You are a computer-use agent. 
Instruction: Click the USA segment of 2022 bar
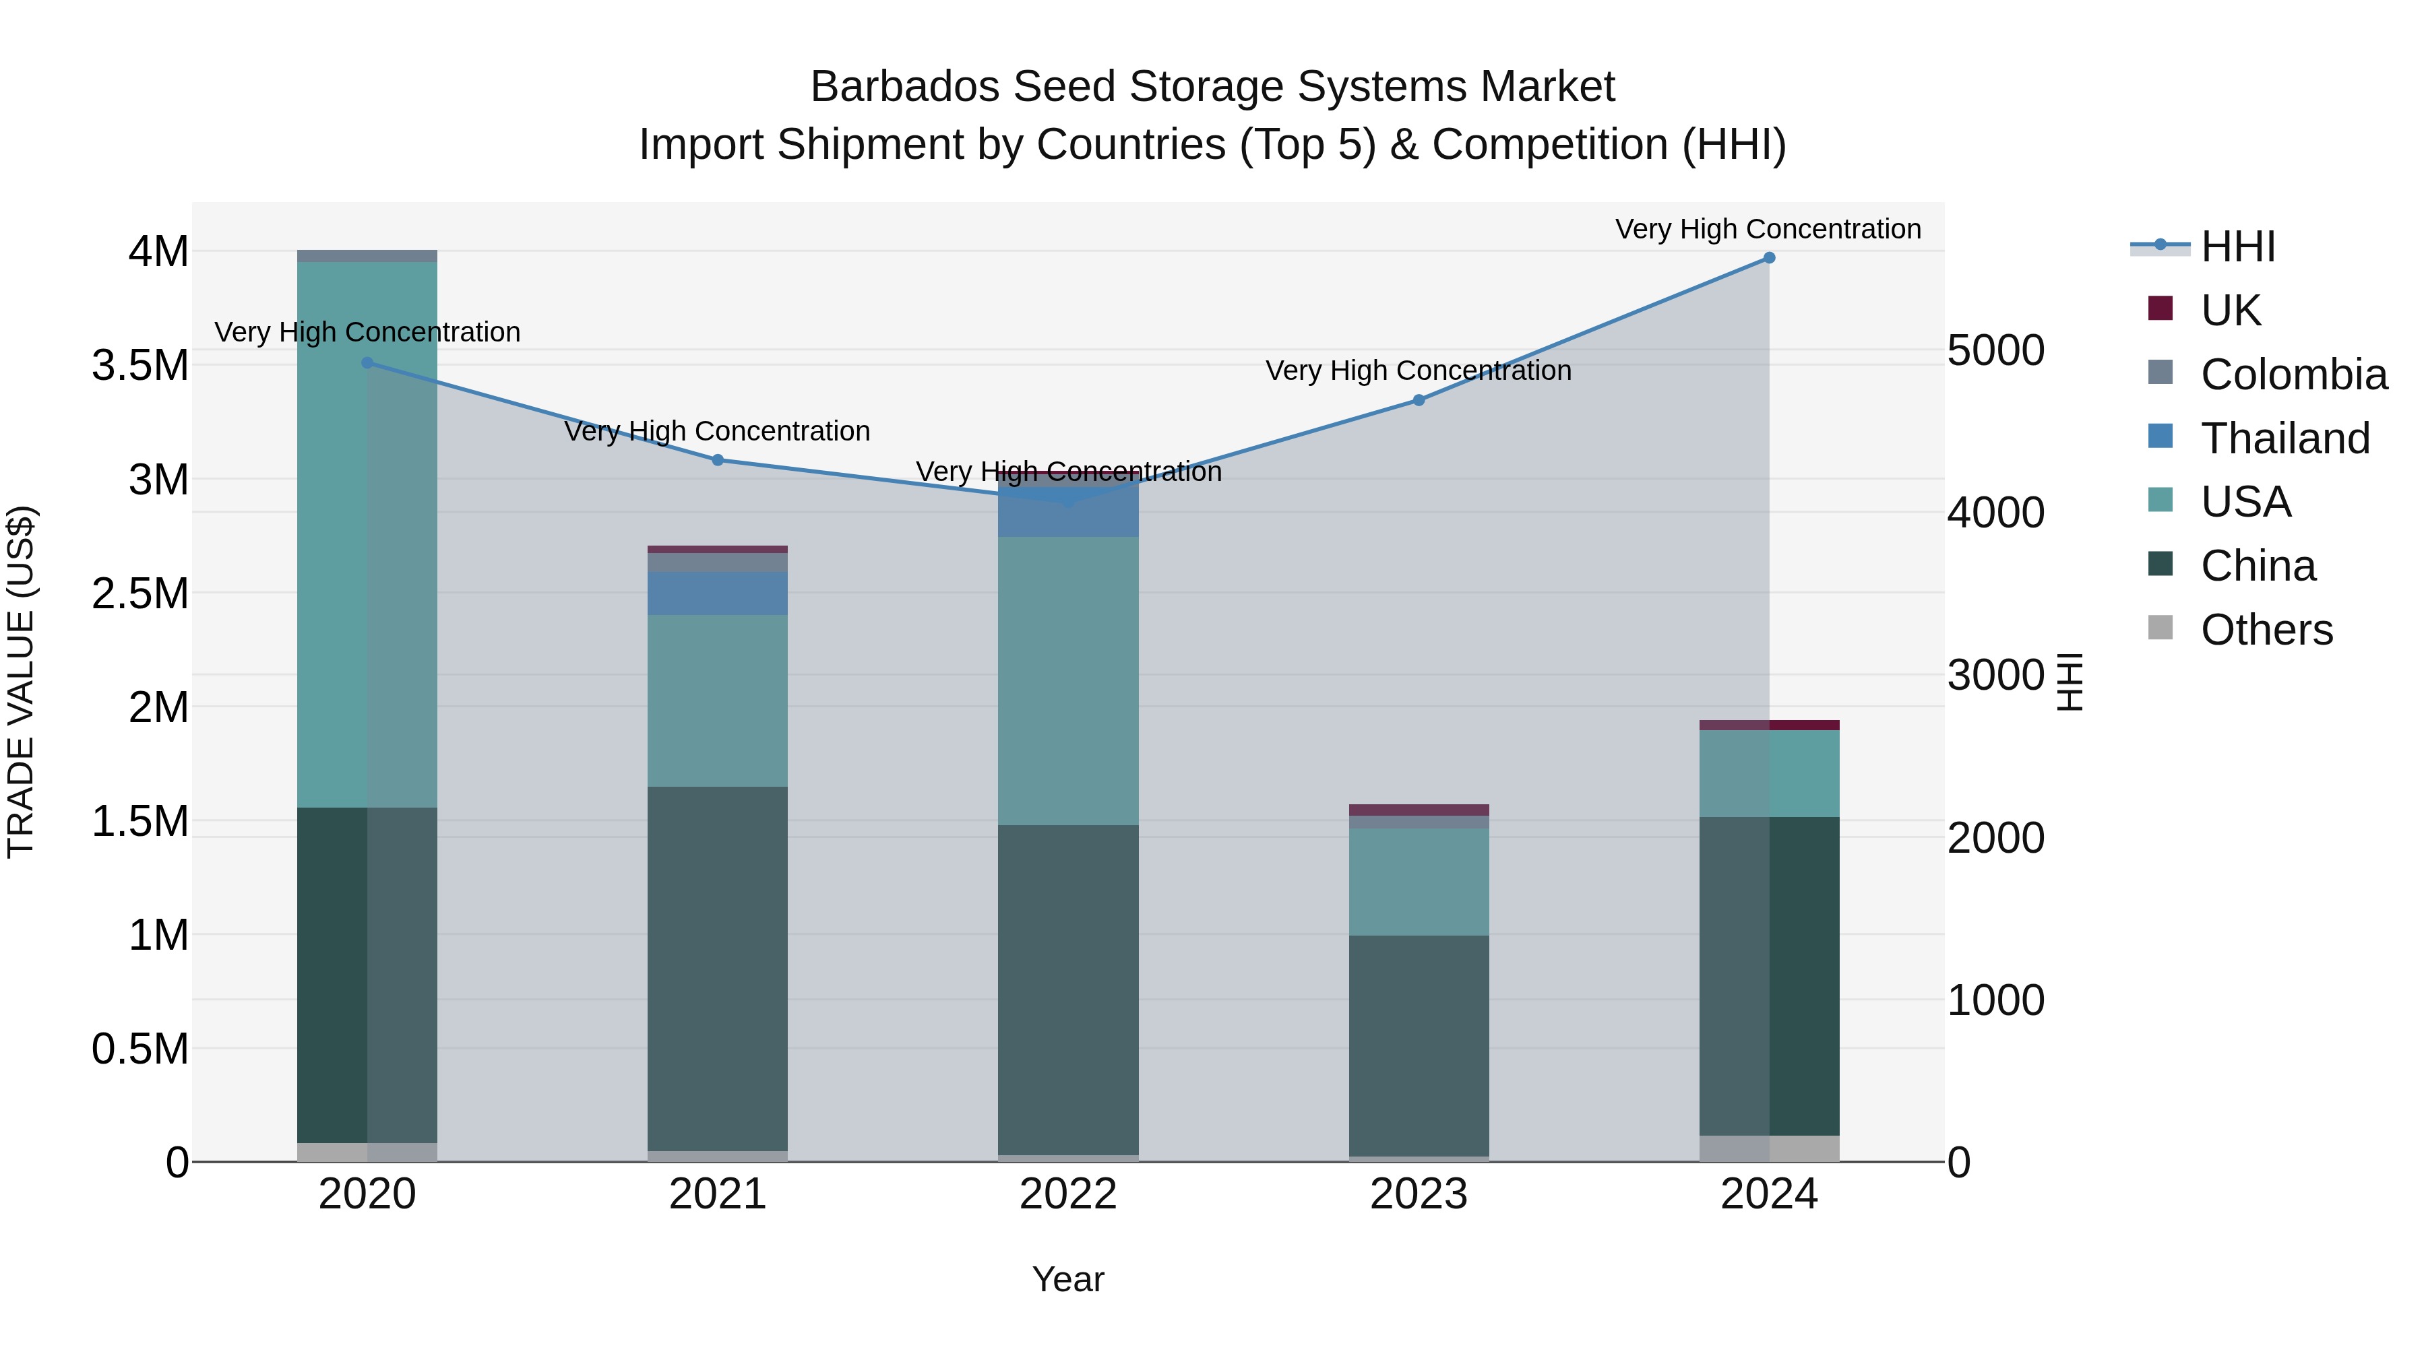(x=1068, y=682)
